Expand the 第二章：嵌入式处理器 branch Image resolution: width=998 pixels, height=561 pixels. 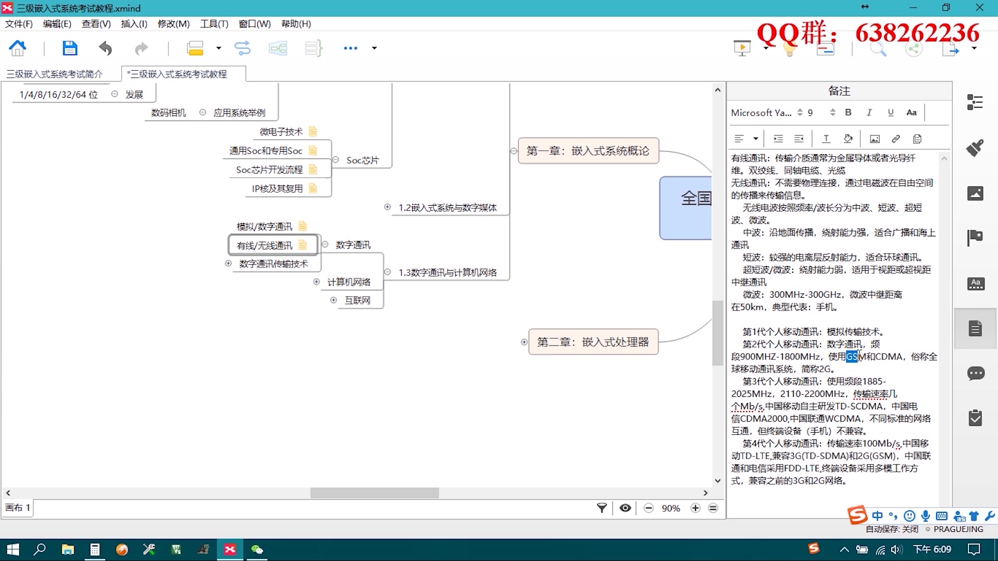pos(524,342)
